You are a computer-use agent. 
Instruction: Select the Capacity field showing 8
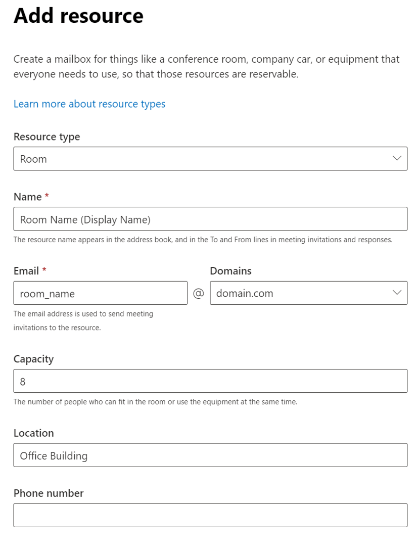[210, 381]
